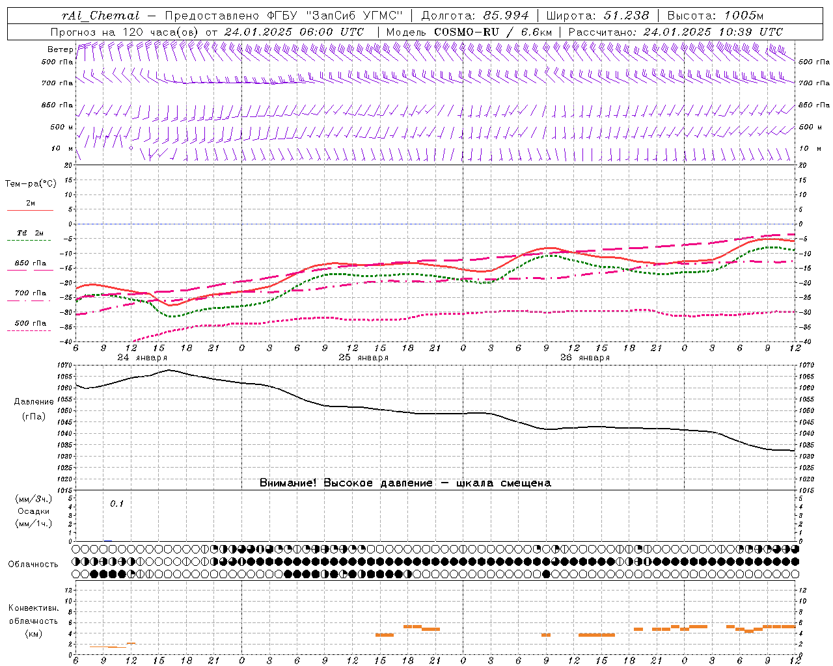Click the (гПа) unit label under Давление
The height and width of the screenshot is (666, 833).
click(34, 417)
